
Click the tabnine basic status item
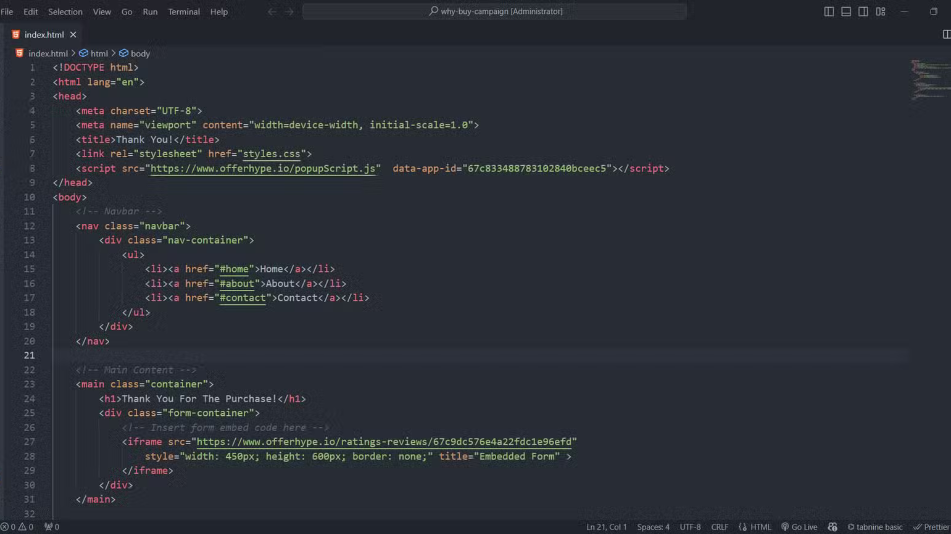(875, 527)
